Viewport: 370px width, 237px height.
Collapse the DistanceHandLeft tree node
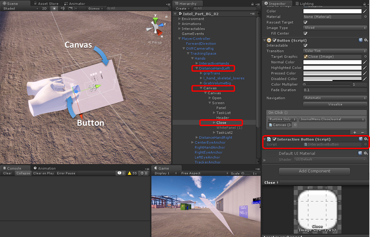[x=196, y=68]
